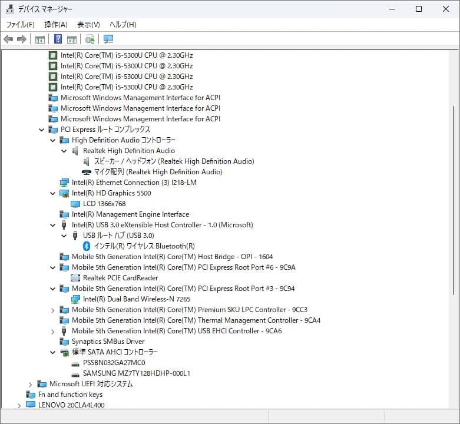Collapse PCI Express Root Port #6 node
The image size is (460, 424).
tap(53, 267)
